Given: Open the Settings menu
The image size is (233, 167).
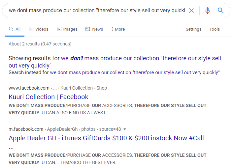Looking at the screenshot, I should pyautogui.click(x=193, y=29).
